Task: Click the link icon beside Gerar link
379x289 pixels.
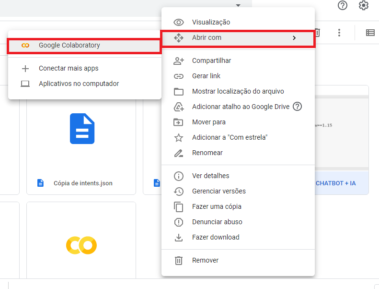Action: point(179,76)
